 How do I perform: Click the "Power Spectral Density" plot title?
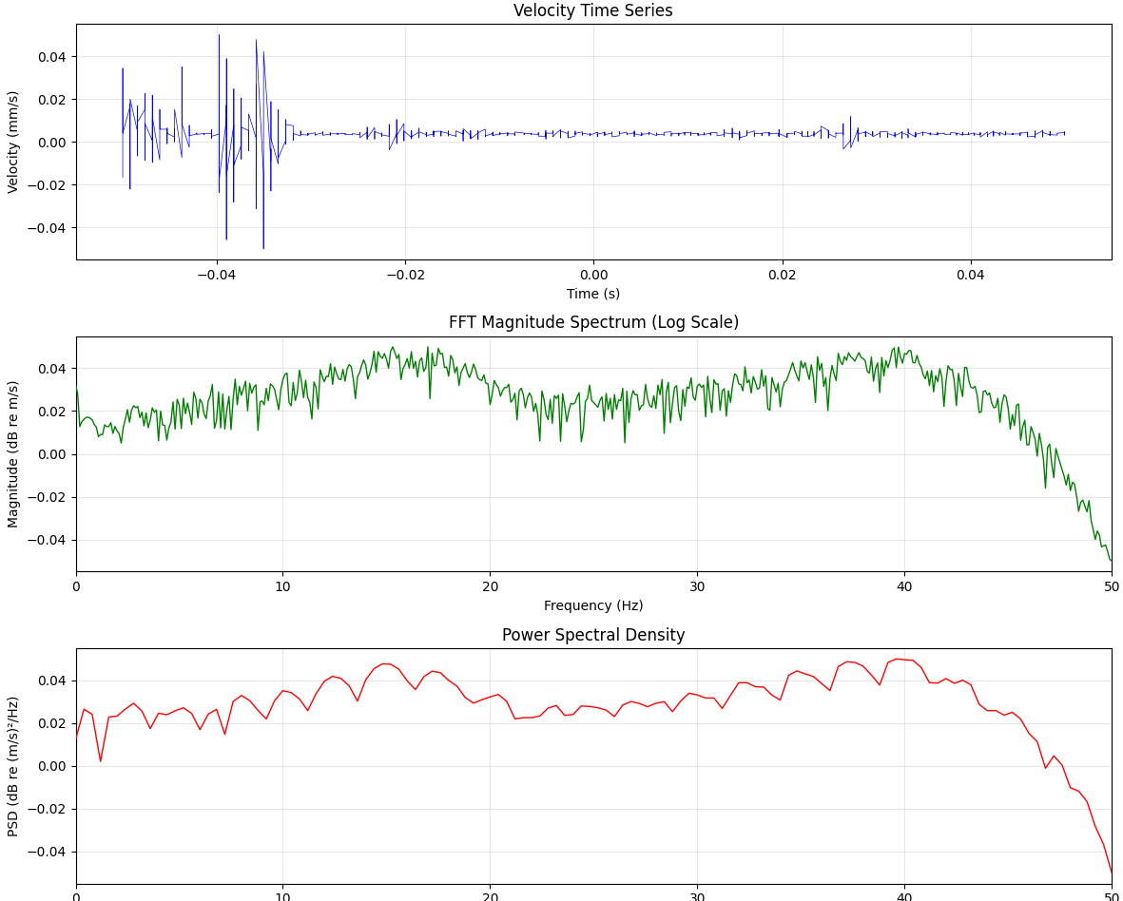(x=592, y=636)
